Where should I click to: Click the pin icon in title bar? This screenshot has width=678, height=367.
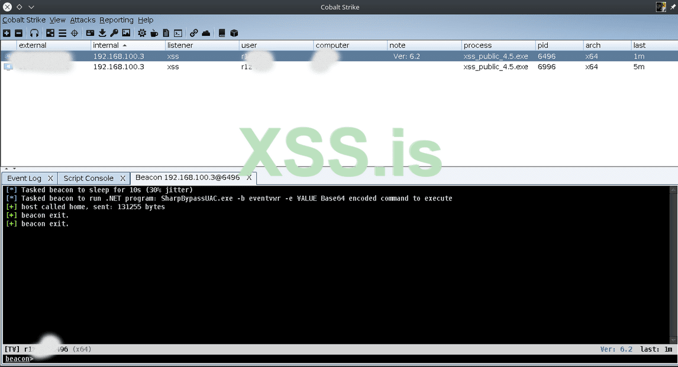pos(673,7)
